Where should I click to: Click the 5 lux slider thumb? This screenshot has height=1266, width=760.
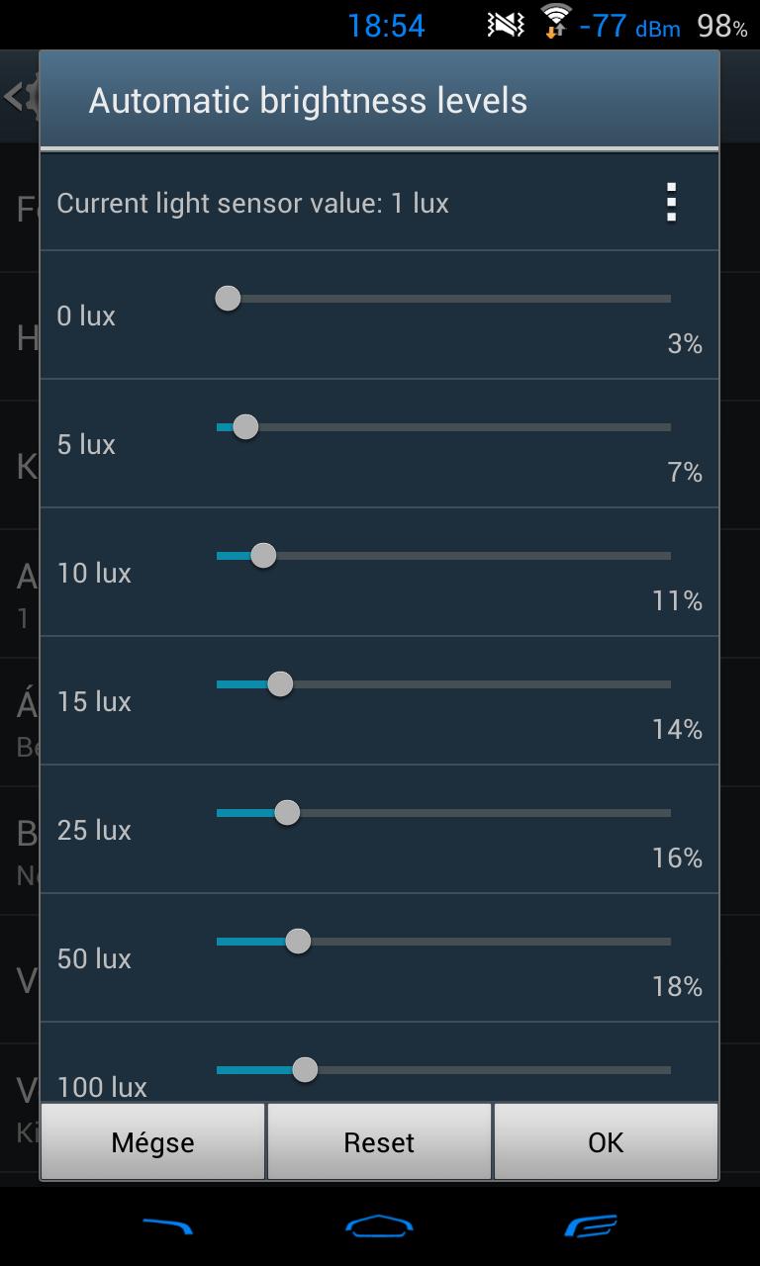point(245,426)
